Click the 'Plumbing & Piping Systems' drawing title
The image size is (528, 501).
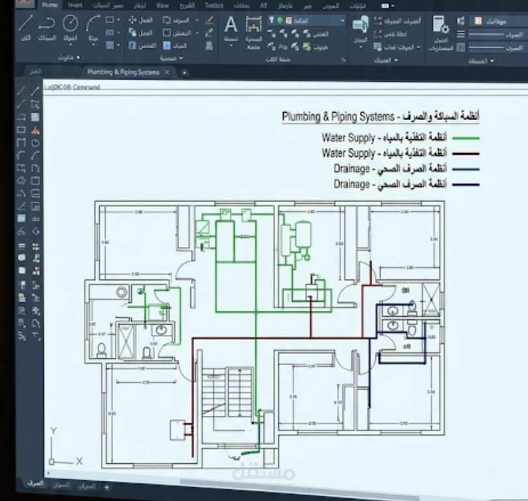tap(381, 117)
